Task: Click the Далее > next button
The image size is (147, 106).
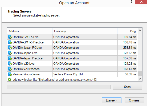Action: (112, 100)
